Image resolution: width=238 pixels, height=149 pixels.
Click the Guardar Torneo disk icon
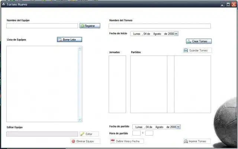point(186,50)
